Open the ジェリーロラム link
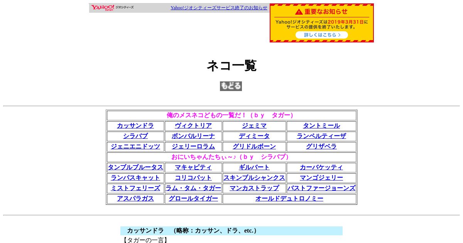 click(x=193, y=147)
